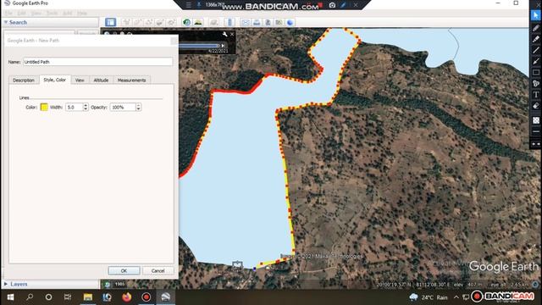
Task: Toggle sunlight across landscape toolbar icon
Action: [198, 23]
